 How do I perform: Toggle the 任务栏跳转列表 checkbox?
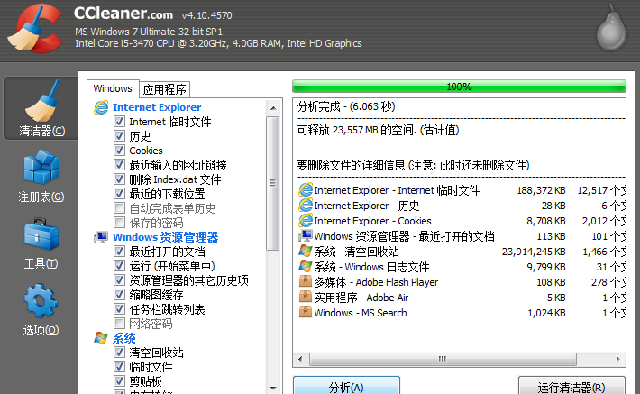(x=119, y=309)
